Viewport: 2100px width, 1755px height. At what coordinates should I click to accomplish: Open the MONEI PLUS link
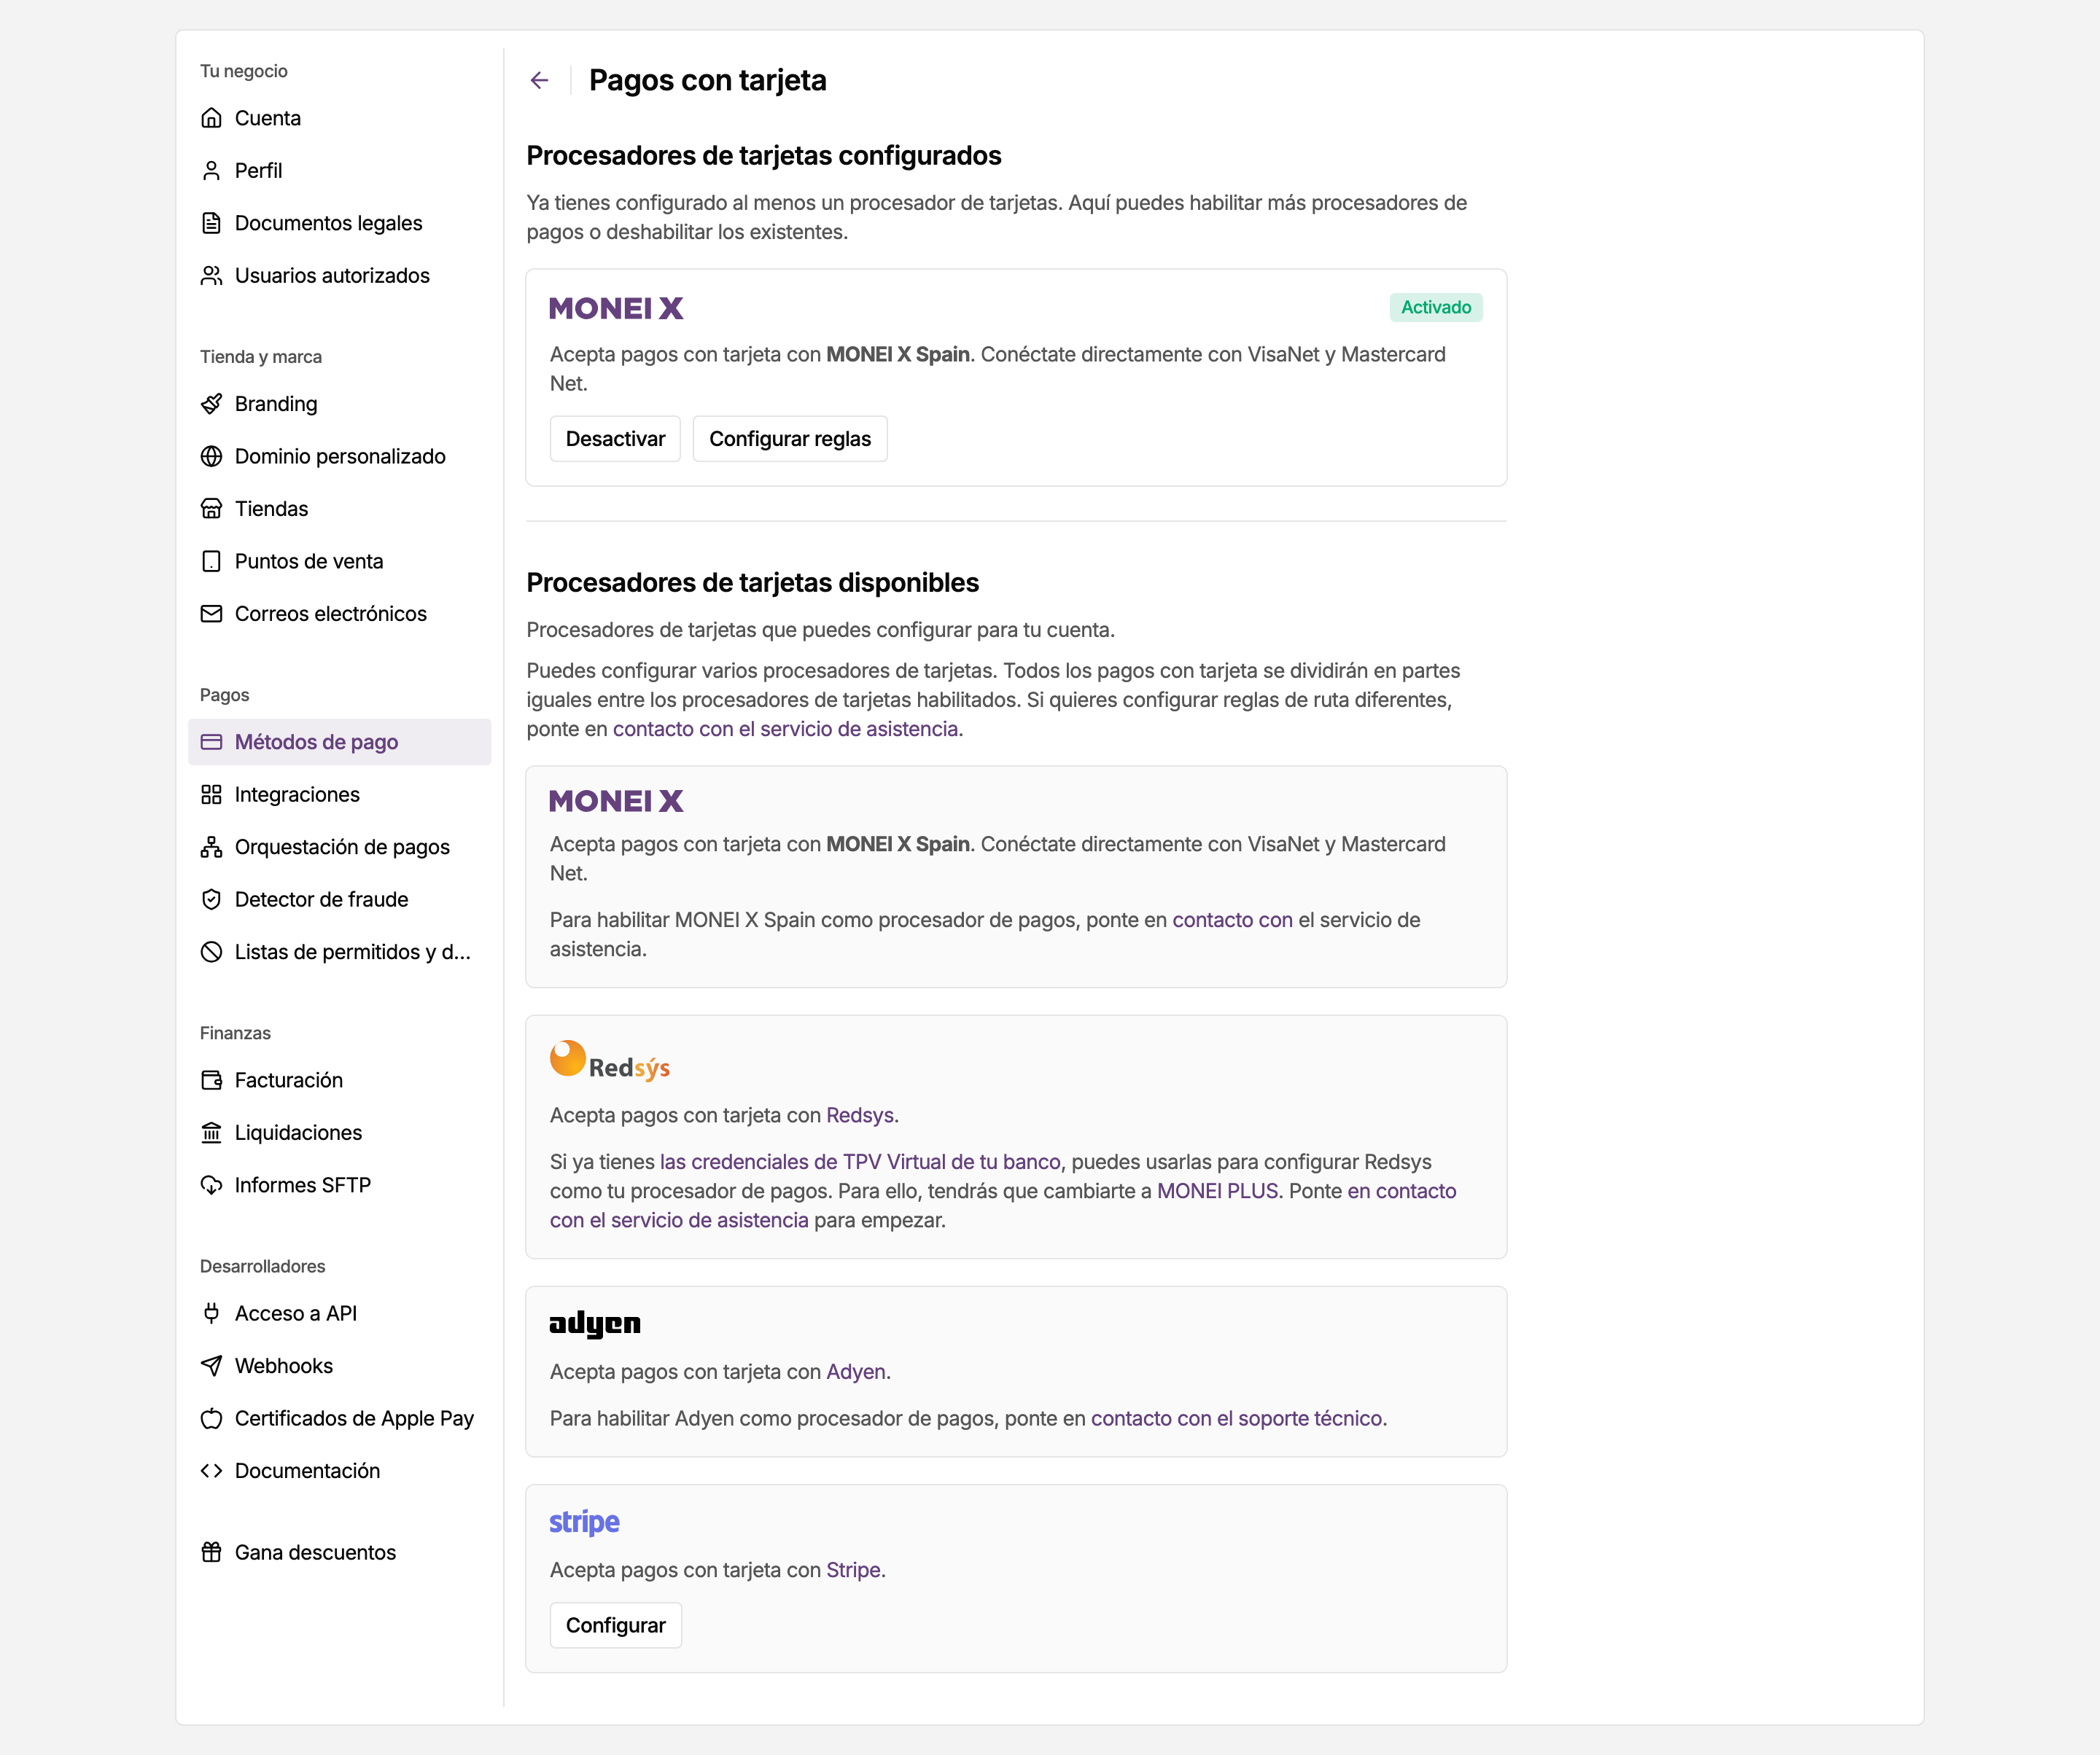click(1218, 1192)
